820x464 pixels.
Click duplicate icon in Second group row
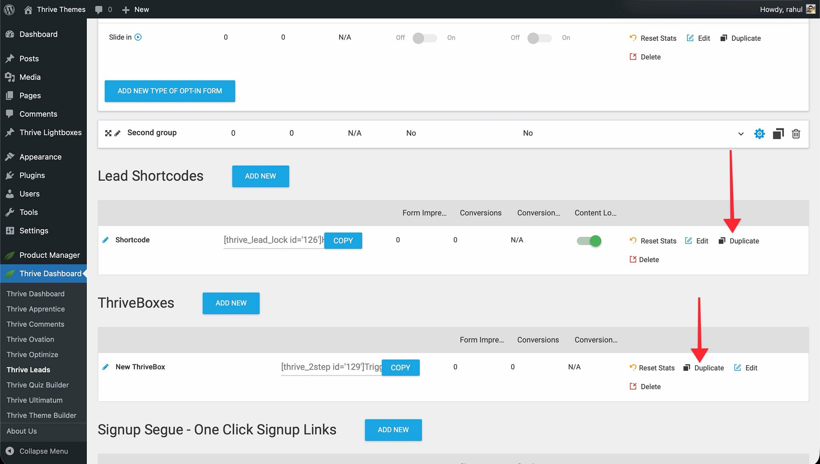(x=778, y=134)
